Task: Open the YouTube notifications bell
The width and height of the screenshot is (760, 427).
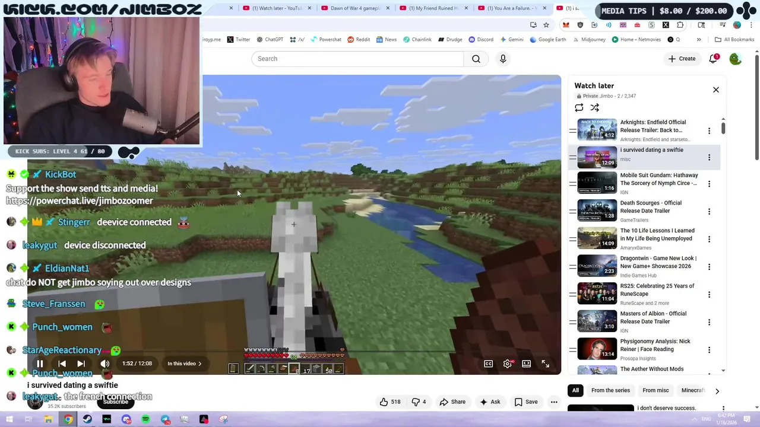Action: pos(713,59)
